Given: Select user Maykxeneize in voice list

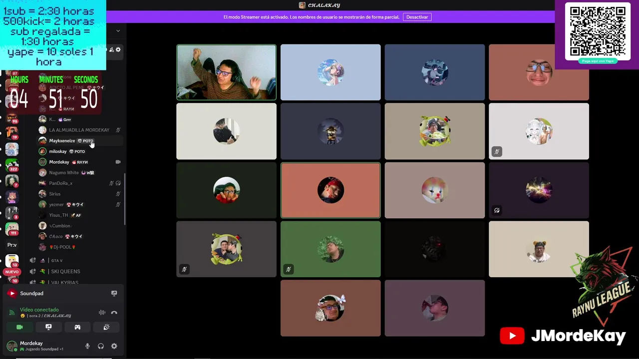Looking at the screenshot, I should pos(80,141).
